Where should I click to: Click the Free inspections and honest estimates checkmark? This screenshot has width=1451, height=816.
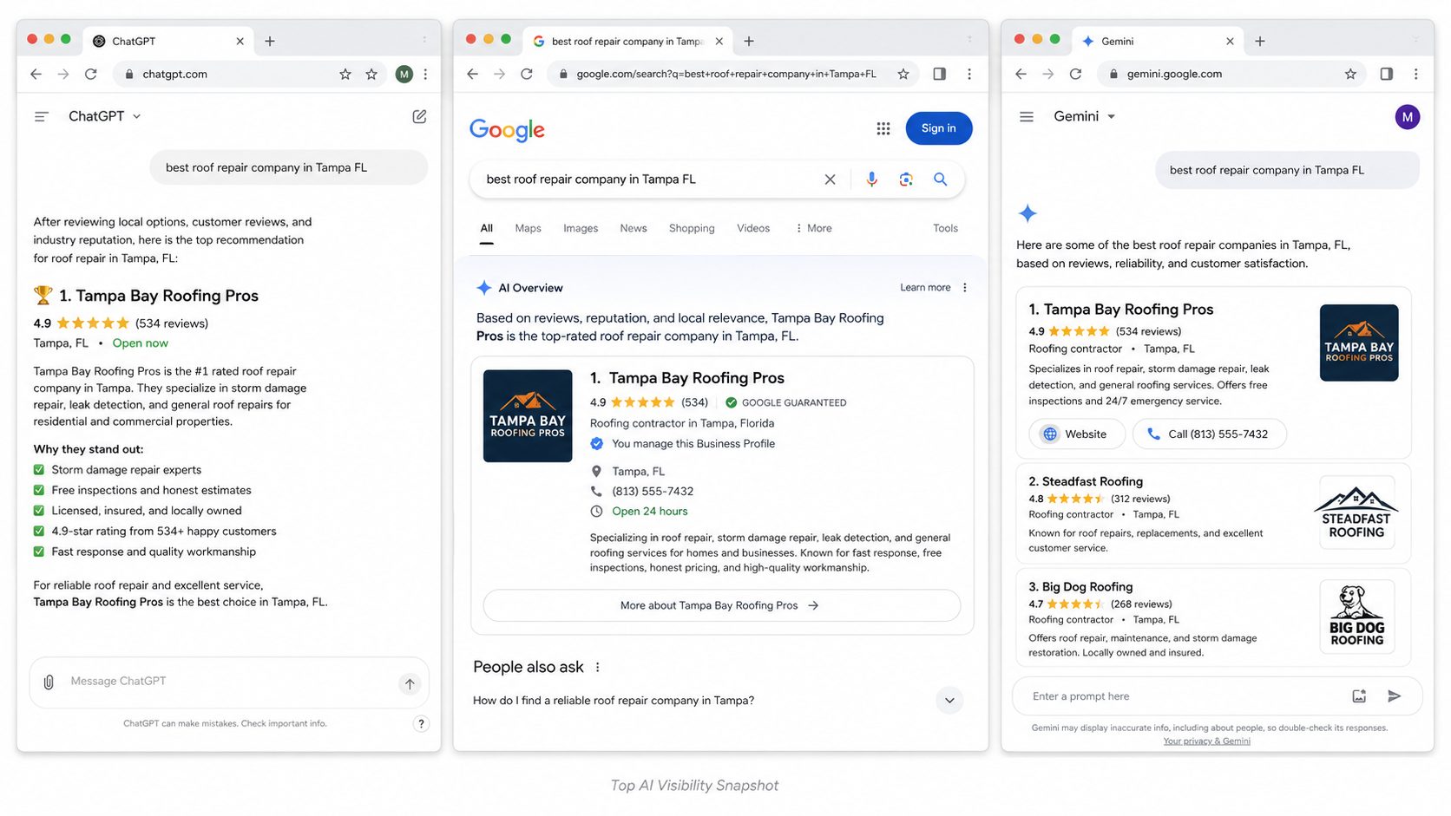tap(38, 490)
